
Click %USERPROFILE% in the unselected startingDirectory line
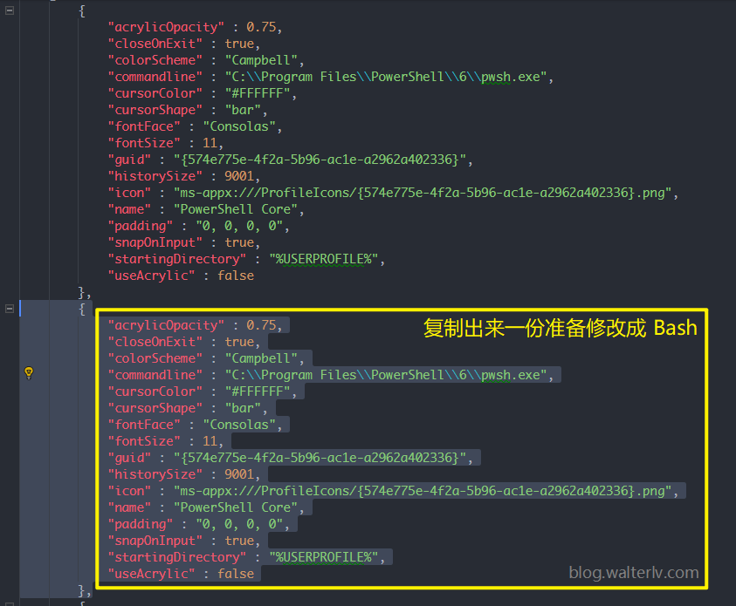click(324, 259)
